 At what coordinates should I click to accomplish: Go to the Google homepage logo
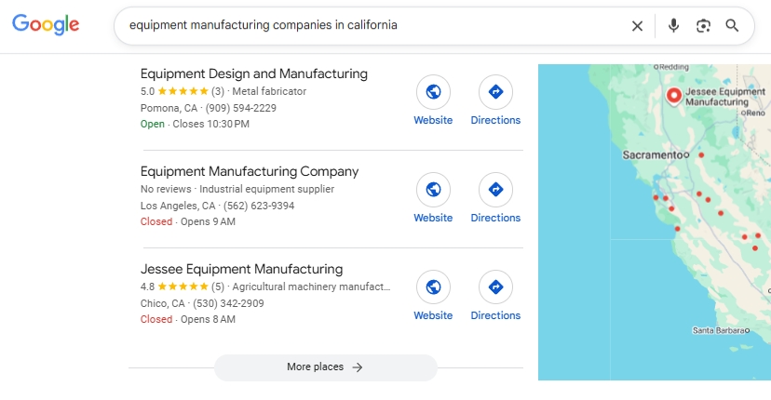point(46,25)
